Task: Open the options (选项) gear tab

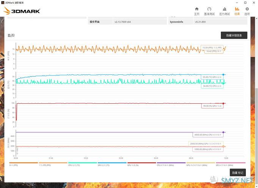Action: point(247,11)
